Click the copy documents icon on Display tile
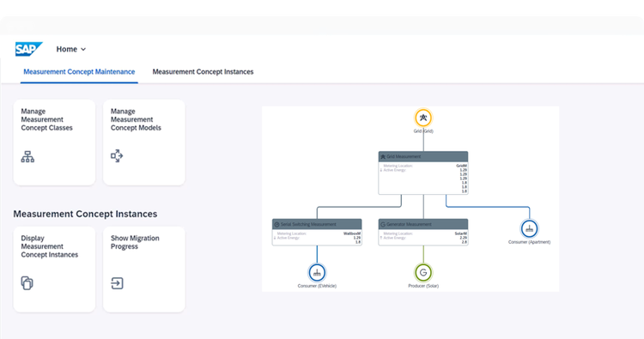The width and height of the screenshot is (644, 339). [x=27, y=283]
